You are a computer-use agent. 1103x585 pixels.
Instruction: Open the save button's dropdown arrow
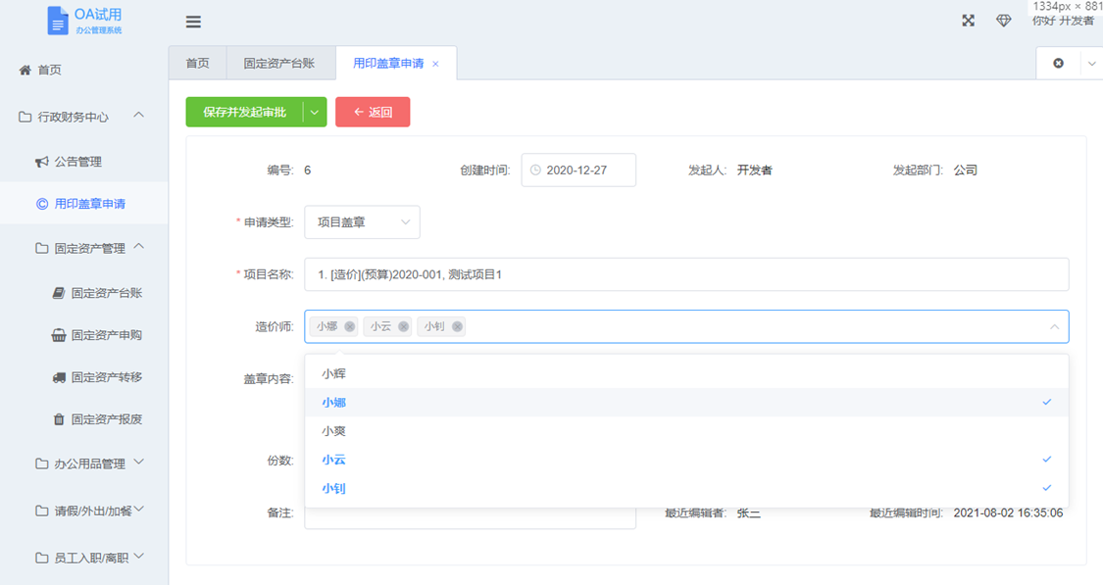tap(315, 112)
